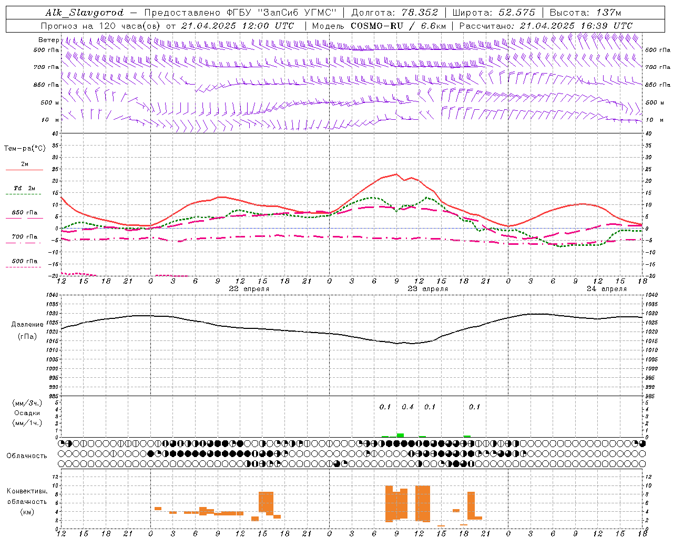Click the 40 value on left temperature axis
The width and height of the screenshot is (673, 538).
pos(54,133)
